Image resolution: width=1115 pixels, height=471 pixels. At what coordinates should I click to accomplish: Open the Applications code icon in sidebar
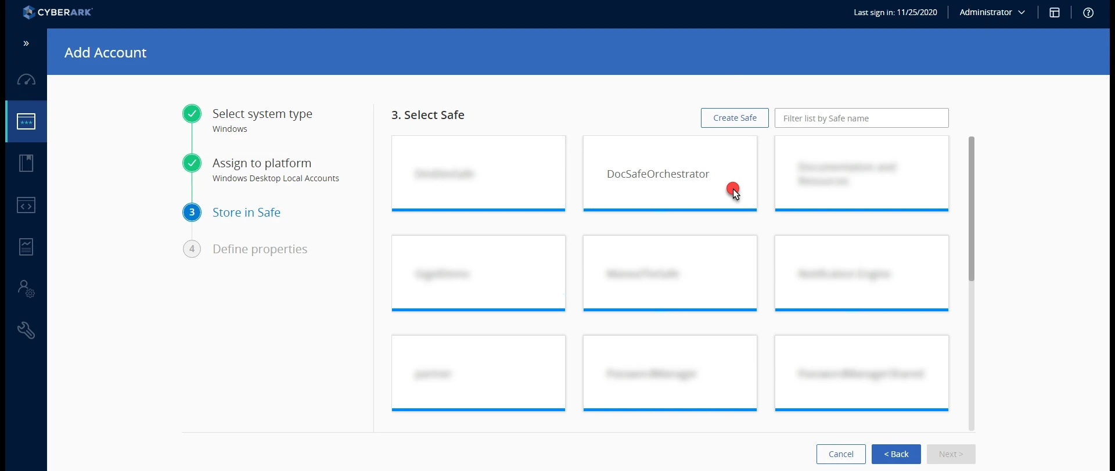[x=26, y=205]
